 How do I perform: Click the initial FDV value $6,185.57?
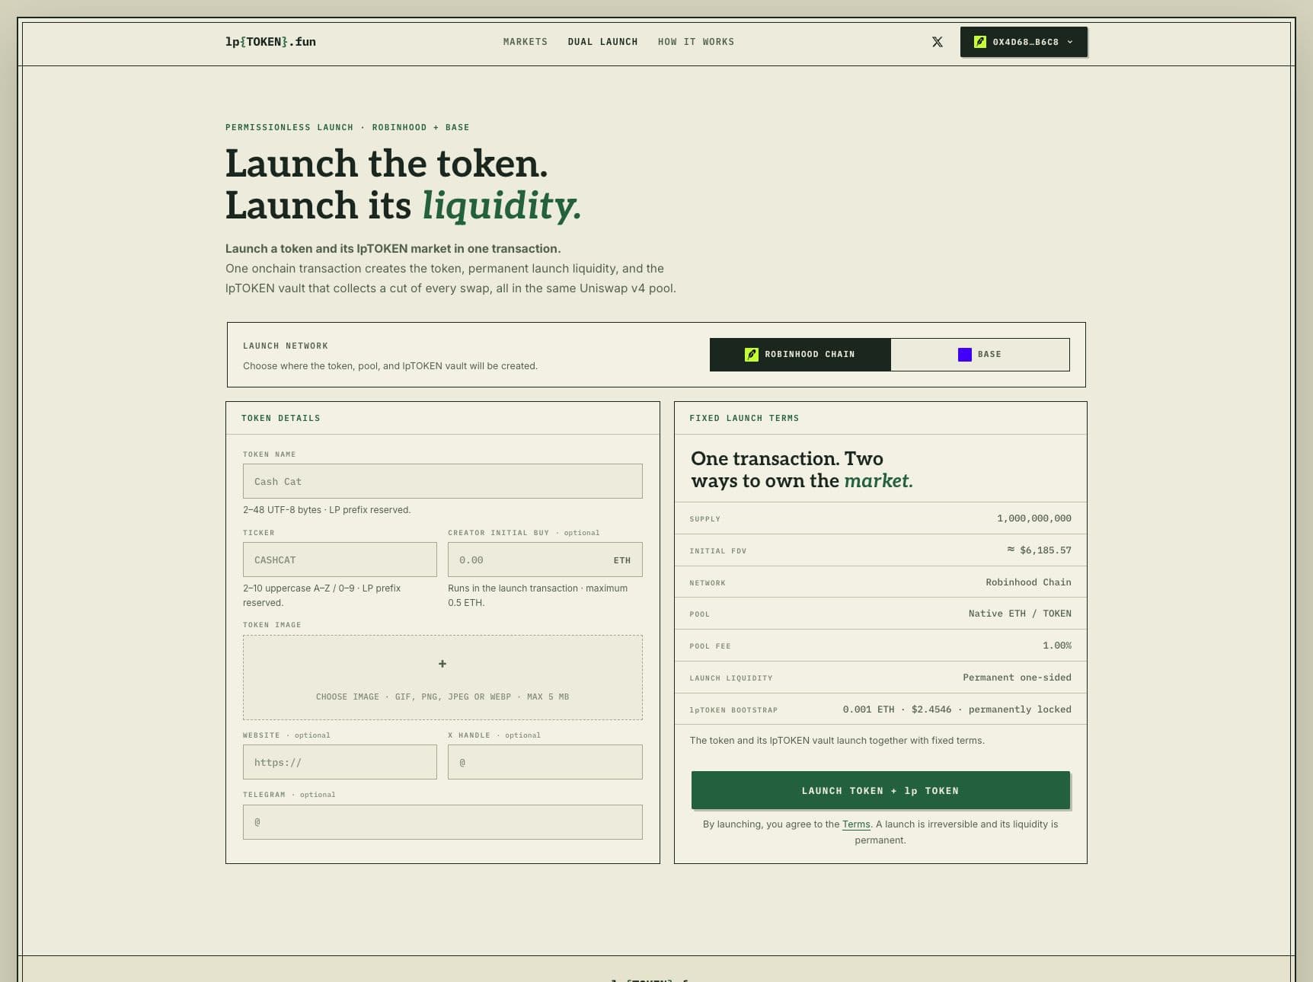(x=1039, y=550)
